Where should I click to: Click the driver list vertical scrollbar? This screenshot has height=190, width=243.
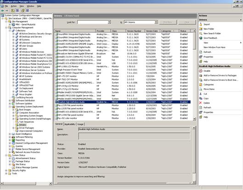194,75
